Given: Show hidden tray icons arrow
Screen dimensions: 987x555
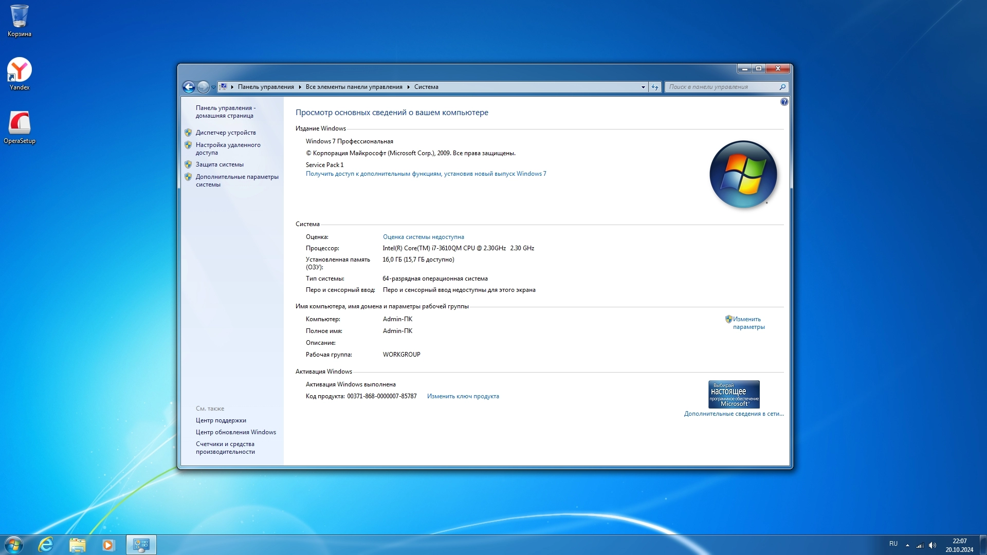Looking at the screenshot, I should click(x=907, y=545).
